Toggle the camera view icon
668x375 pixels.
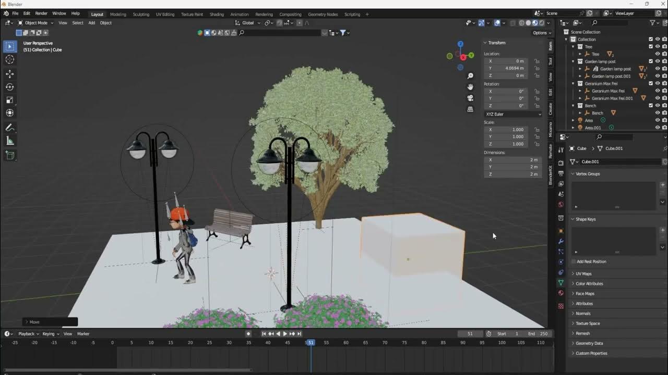coord(470,98)
